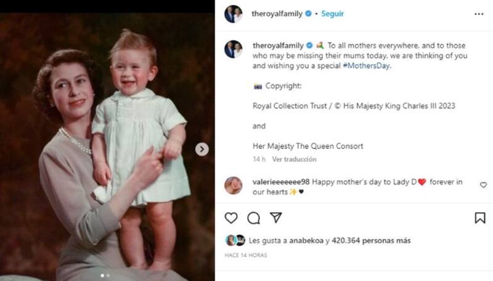Open the anabekoa liker profile link

(304, 240)
